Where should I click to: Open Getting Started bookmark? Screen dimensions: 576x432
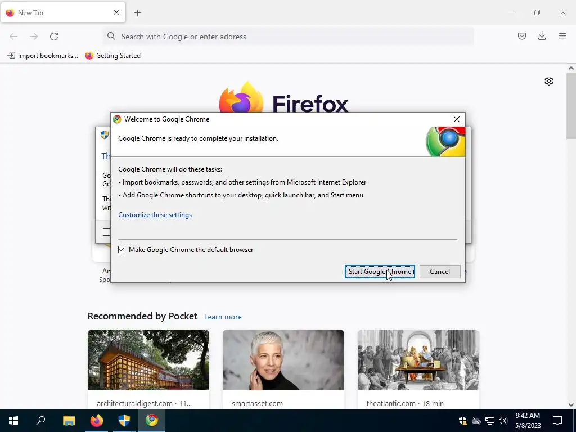point(112,56)
